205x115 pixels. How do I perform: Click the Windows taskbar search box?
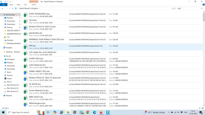24,112
